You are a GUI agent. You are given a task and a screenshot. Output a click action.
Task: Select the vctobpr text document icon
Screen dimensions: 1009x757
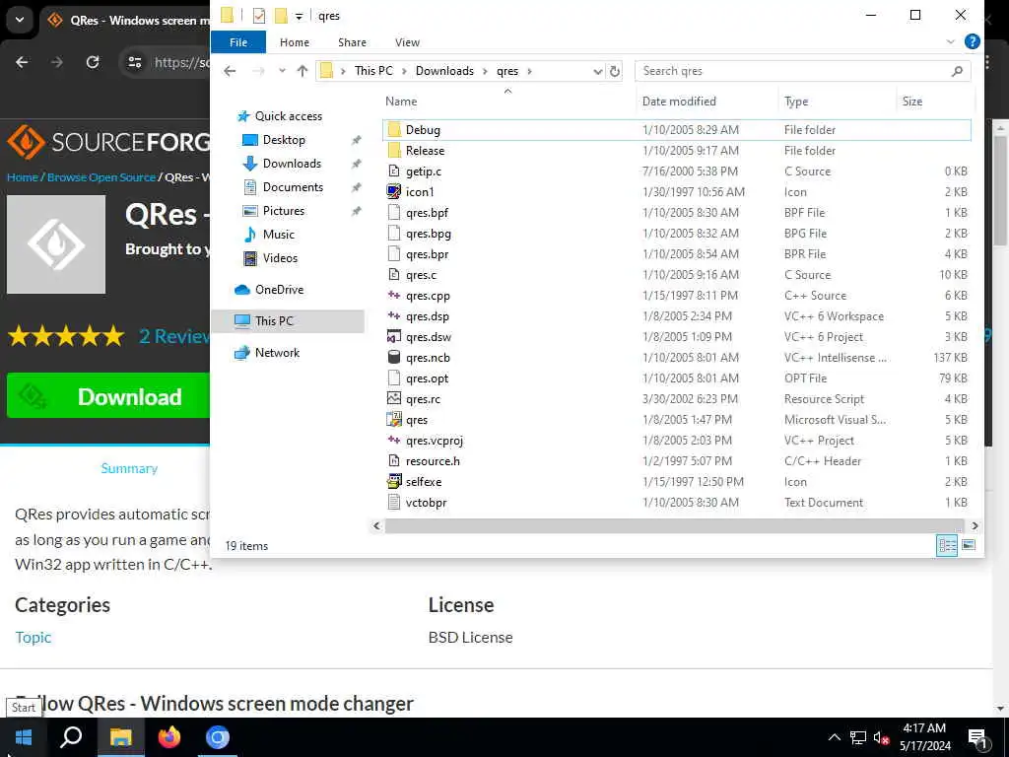coord(394,502)
